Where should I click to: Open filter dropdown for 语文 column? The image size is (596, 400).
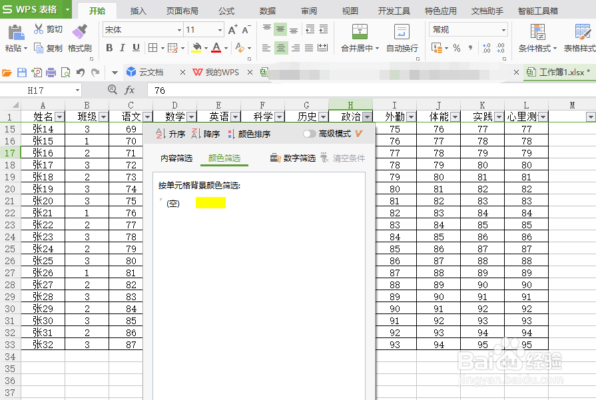(x=147, y=116)
